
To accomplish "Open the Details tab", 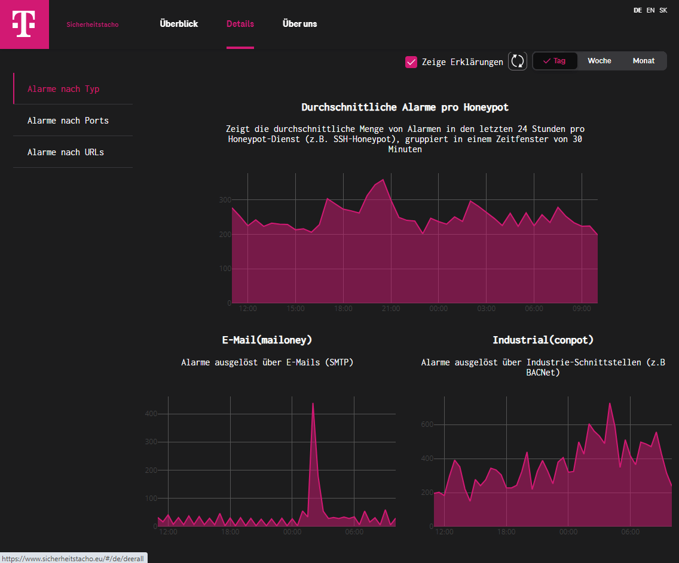I will tap(240, 24).
